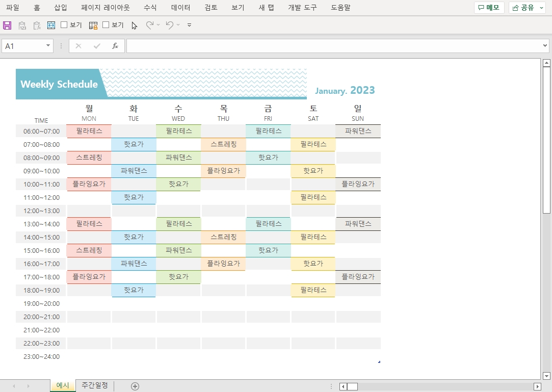The image size is (552, 392).
Task: Click the vertical scrollbar up arrow
Action: coord(546,63)
